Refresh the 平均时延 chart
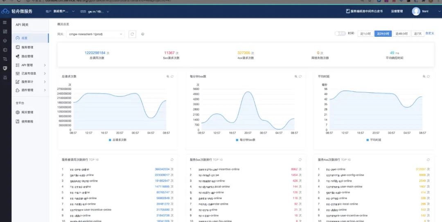442x222 pixels. coord(428,76)
